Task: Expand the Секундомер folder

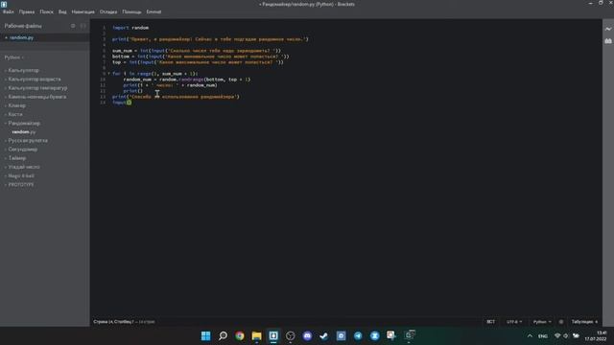Action: tap(23, 149)
